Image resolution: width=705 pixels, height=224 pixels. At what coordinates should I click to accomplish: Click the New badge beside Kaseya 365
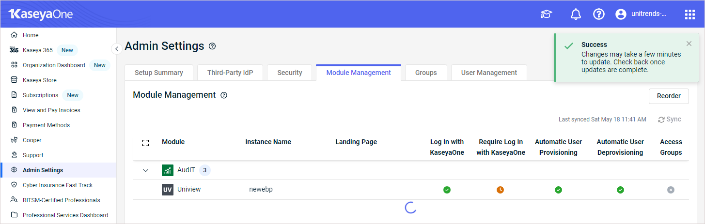click(x=67, y=50)
